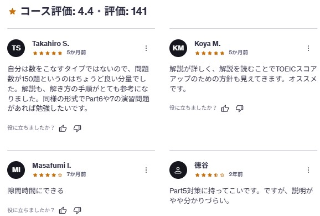Click the star icon beside コース評価

click(12, 12)
